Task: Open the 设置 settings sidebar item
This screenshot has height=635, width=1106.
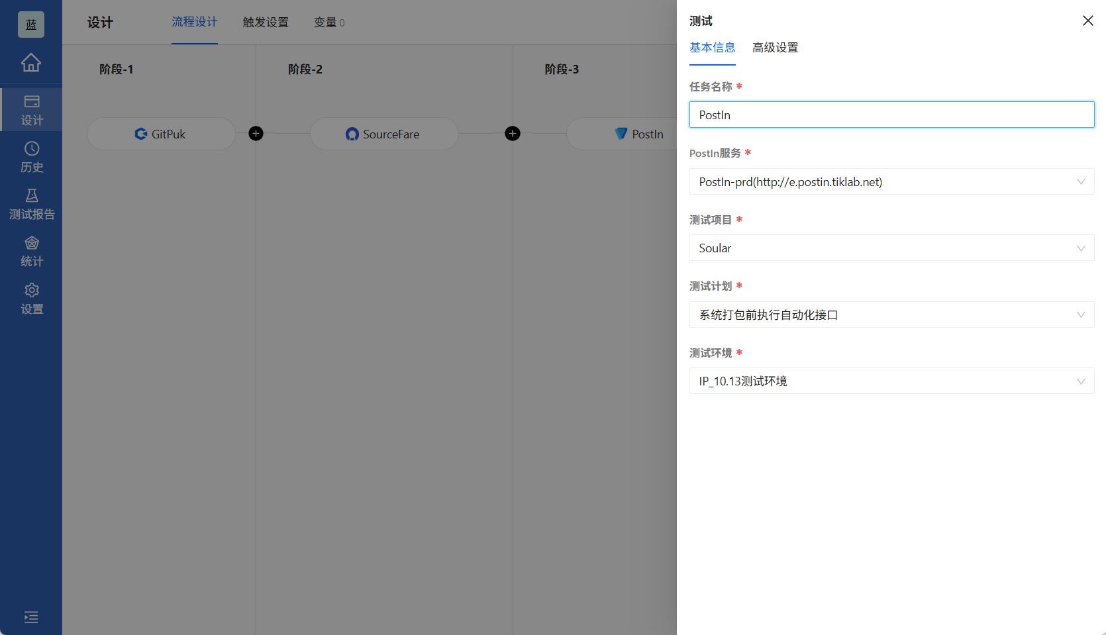Action: 31,299
